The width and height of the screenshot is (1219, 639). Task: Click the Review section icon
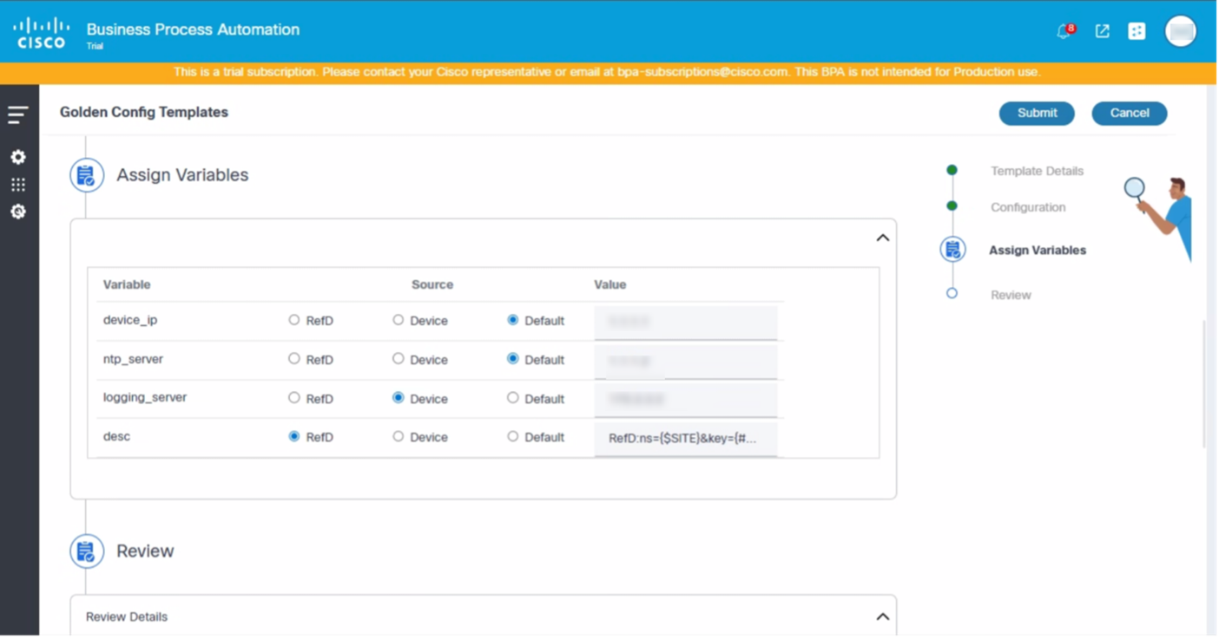[87, 551]
